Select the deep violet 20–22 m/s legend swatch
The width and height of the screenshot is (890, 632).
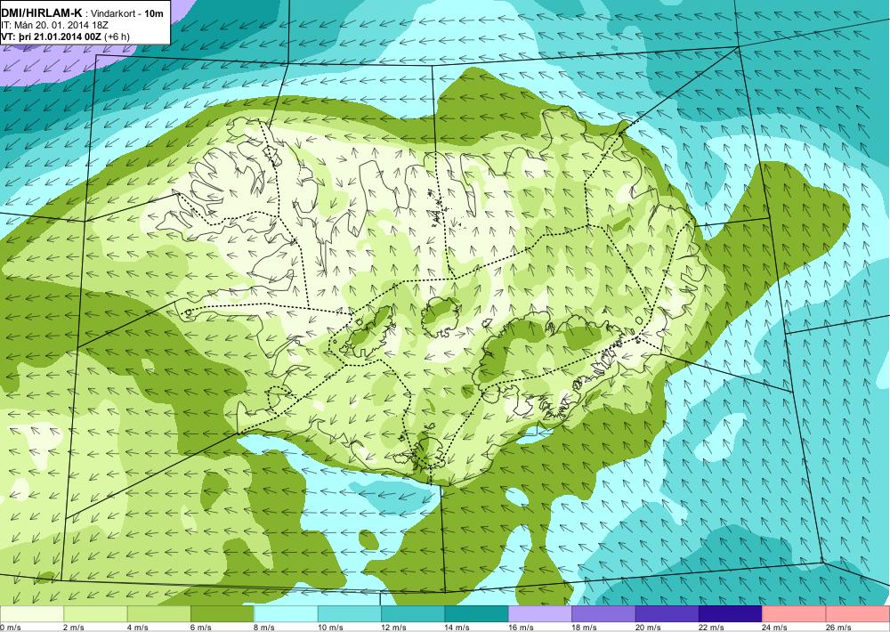tap(667, 614)
